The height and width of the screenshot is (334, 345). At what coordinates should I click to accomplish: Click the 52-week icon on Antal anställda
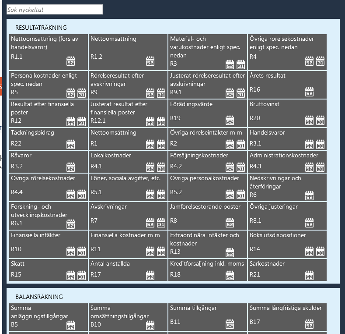150,275
